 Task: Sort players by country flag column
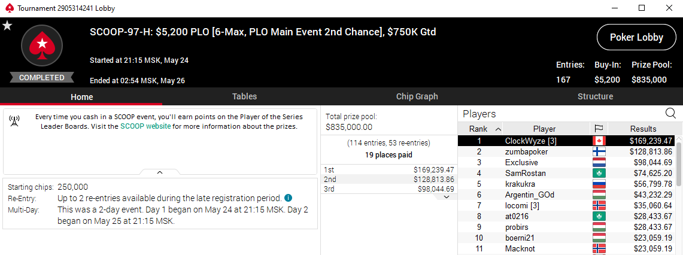[x=599, y=129]
